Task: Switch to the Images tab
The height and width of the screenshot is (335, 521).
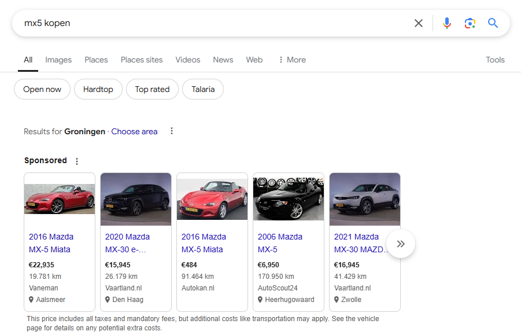Action: [x=58, y=60]
